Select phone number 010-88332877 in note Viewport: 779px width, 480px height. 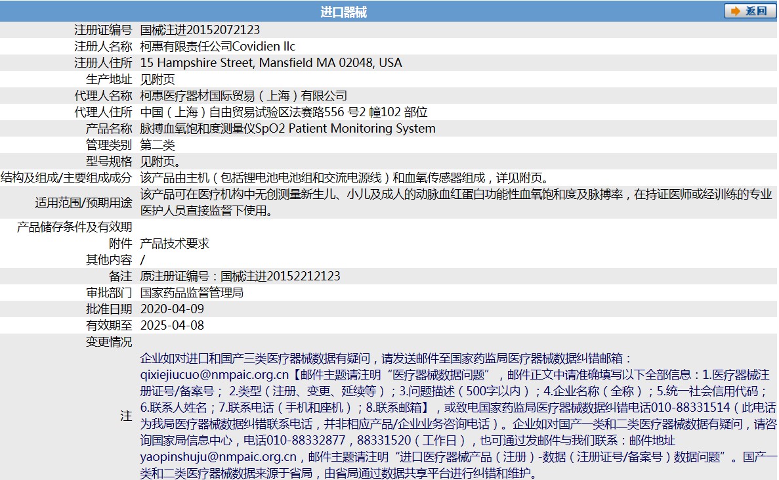coord(306,440)
